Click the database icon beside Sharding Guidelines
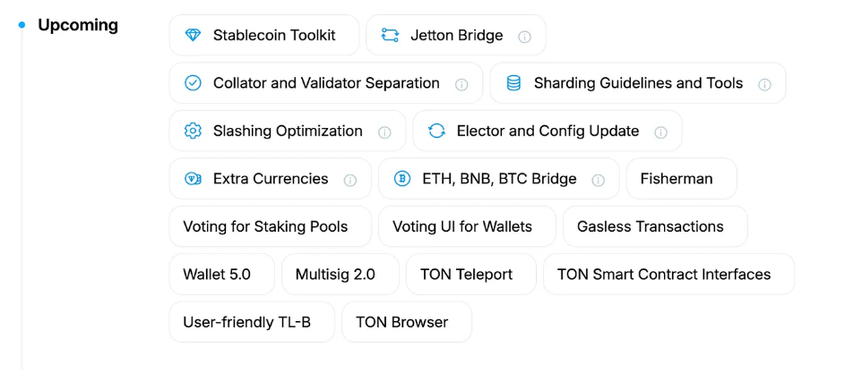Viewport: 845px width, 373px height. (x=513, y=83)
